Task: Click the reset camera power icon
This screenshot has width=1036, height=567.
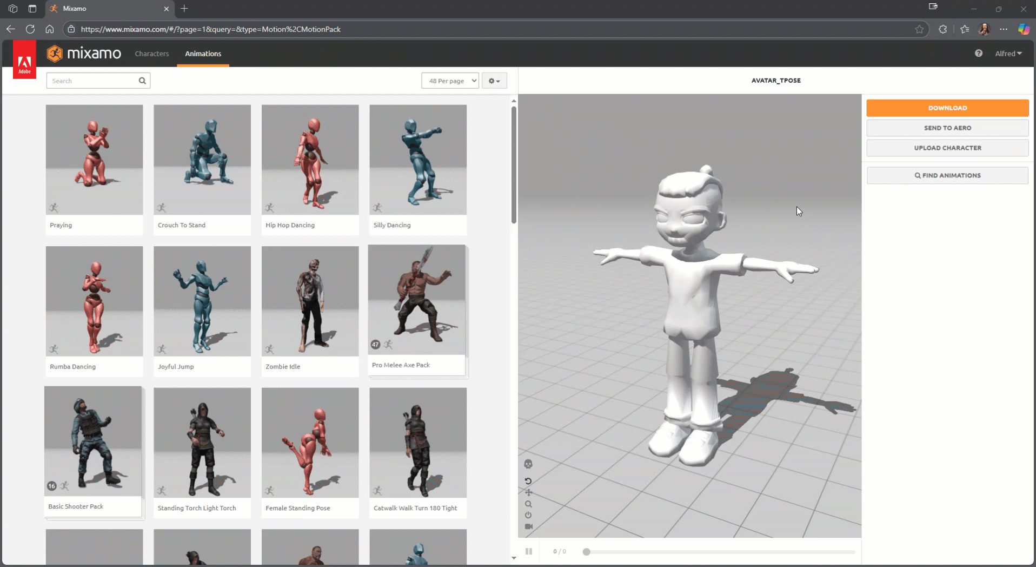Action: click(x=528, y=515)
